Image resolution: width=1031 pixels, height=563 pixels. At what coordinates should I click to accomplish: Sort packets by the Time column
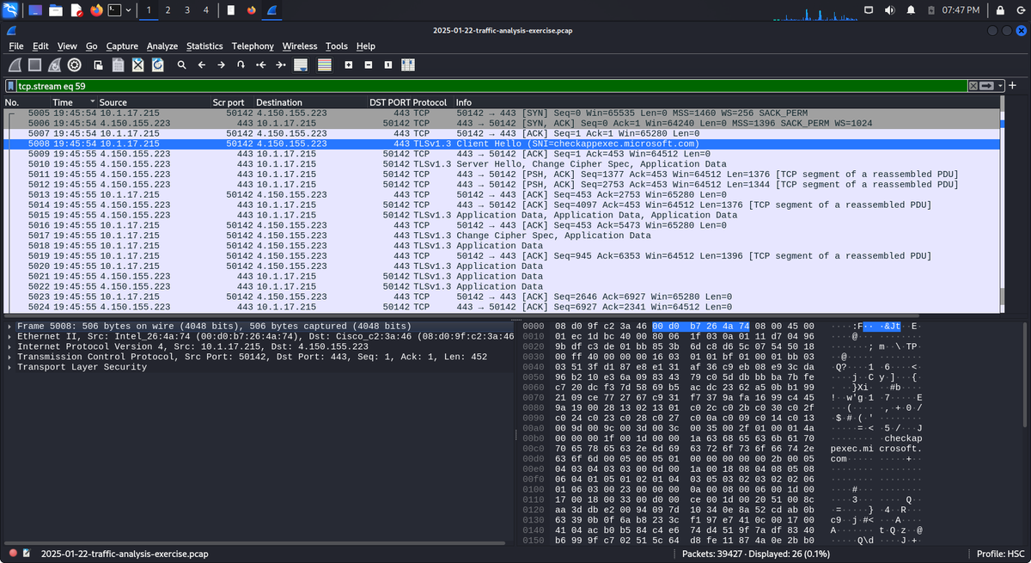pyautogui.click(x=74, y=102)
